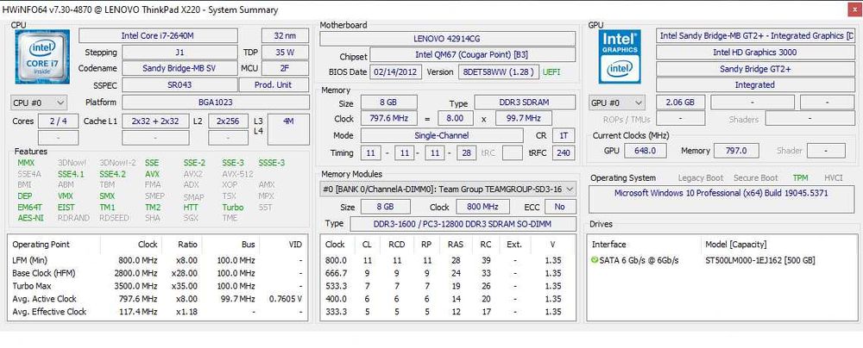
Task: Click the SSE4.2 feature label
Action: pos(112,174)
